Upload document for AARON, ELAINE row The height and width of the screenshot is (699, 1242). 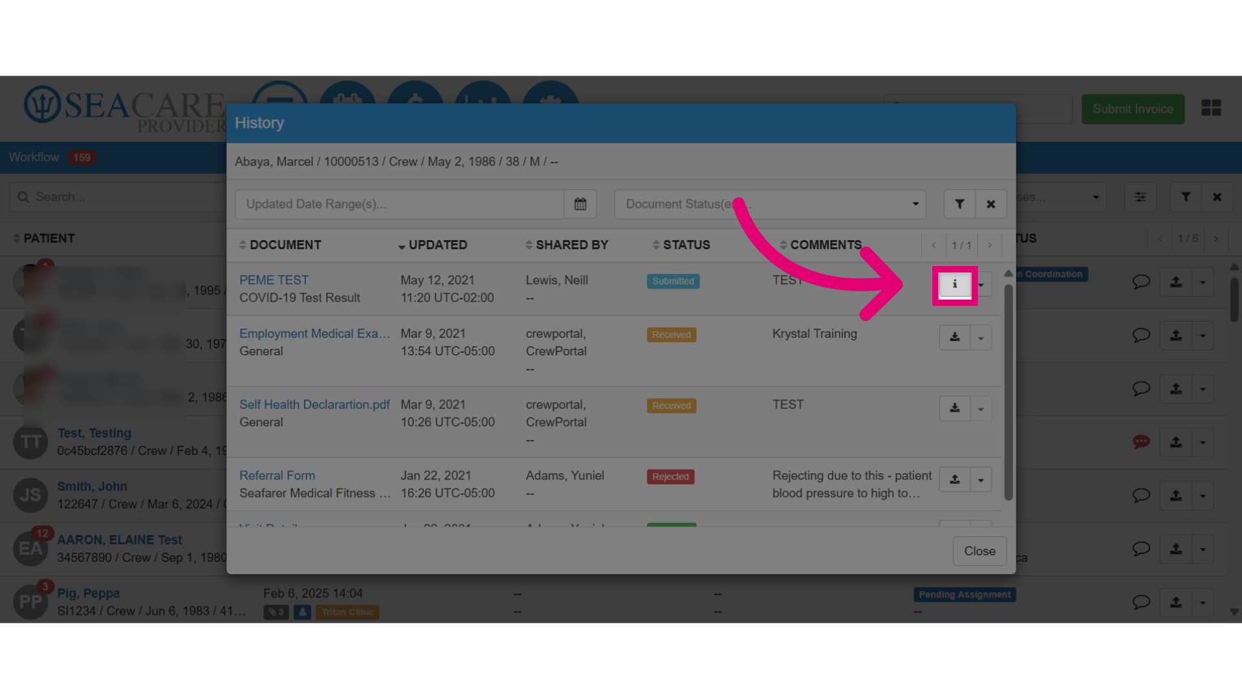(1176, 549)
